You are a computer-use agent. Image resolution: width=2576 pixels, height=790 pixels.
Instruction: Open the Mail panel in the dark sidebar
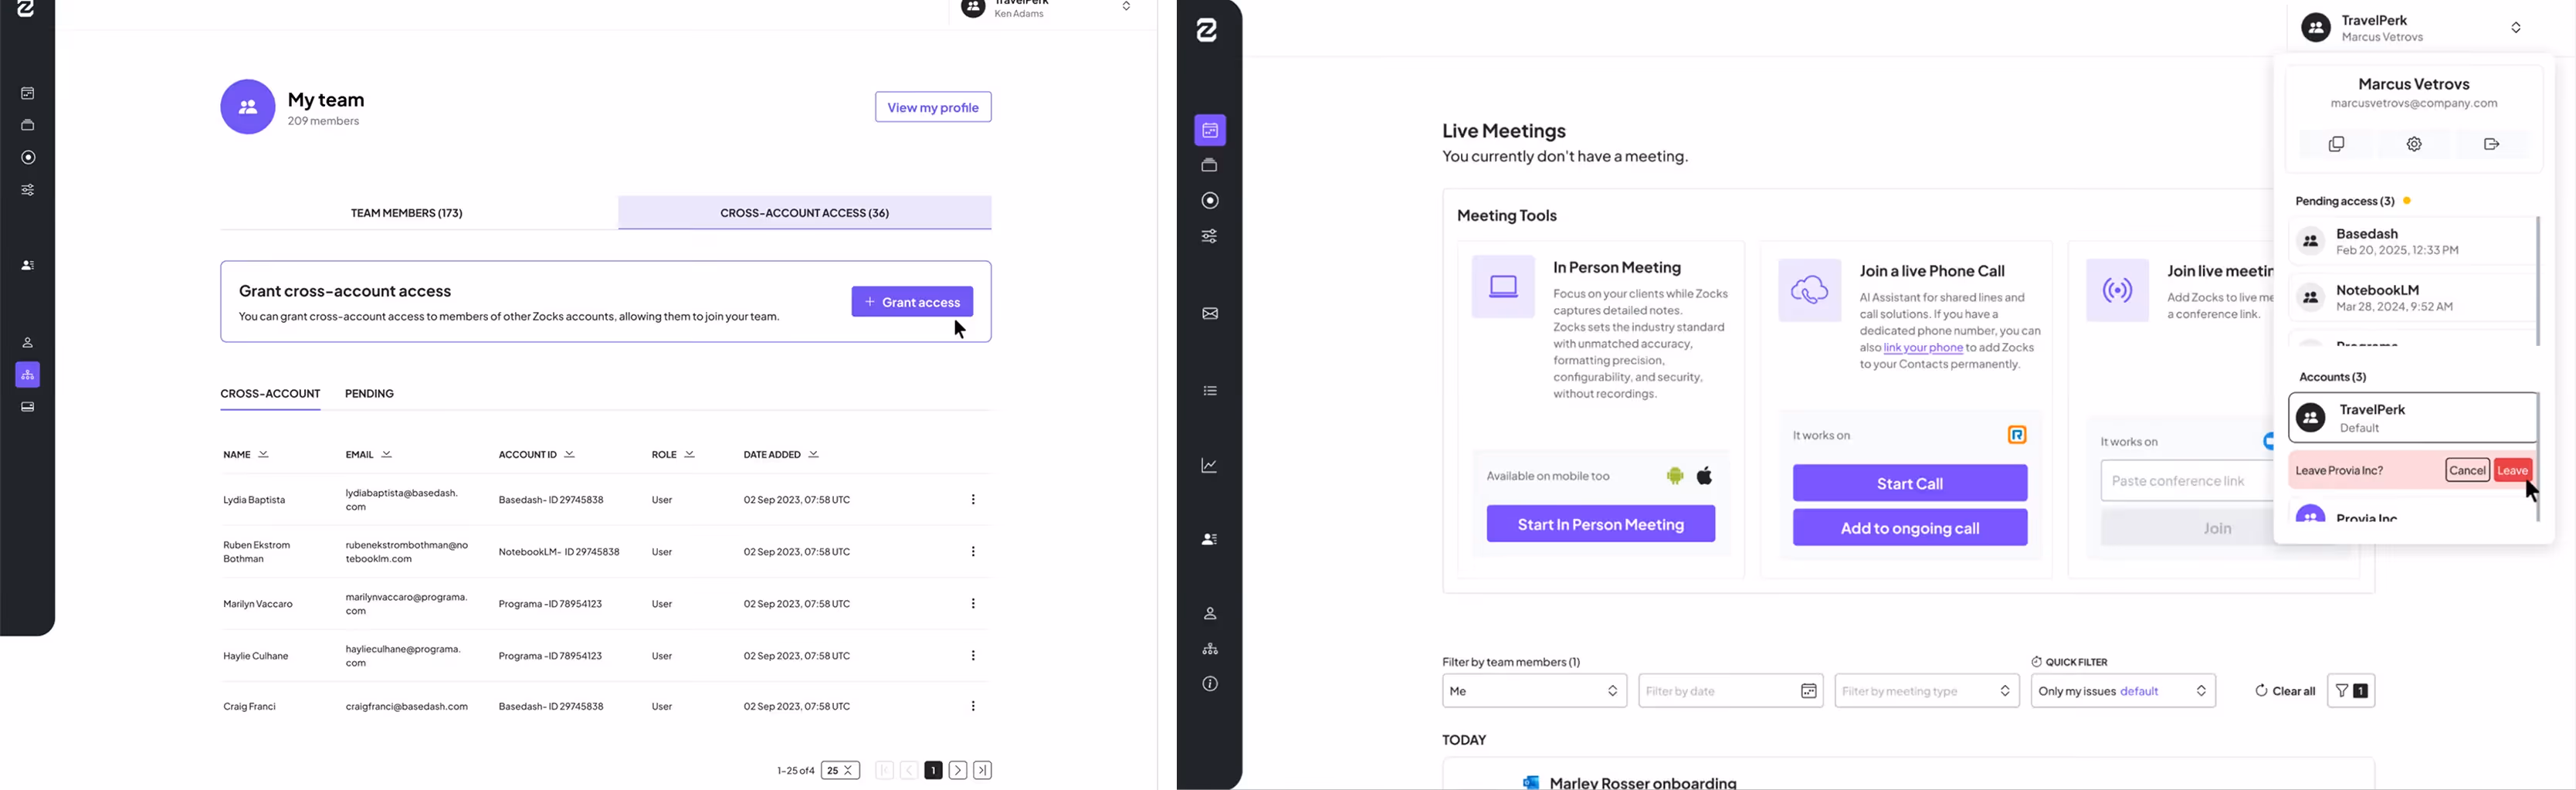pos(1210,313)
